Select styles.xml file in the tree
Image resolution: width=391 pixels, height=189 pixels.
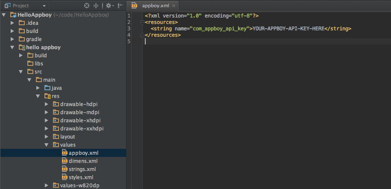pos(81,177)
